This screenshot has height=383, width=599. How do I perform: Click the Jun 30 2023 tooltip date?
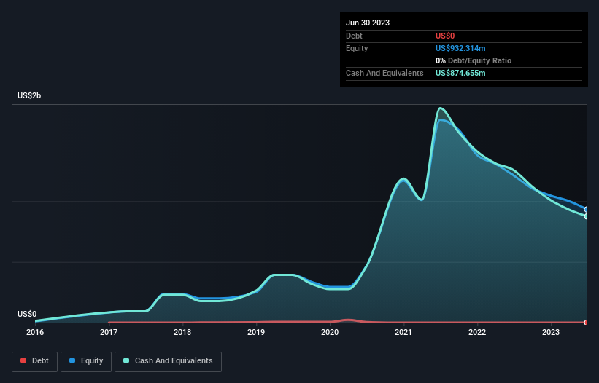point(368,23)
